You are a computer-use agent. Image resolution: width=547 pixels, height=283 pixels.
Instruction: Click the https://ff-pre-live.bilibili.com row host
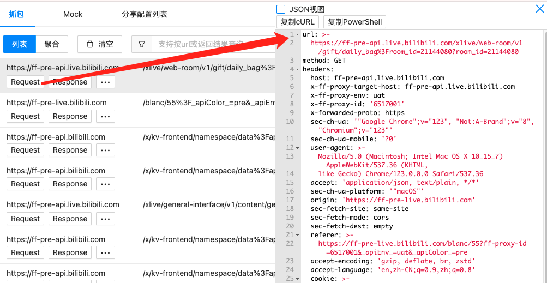(x=57, y=103)
